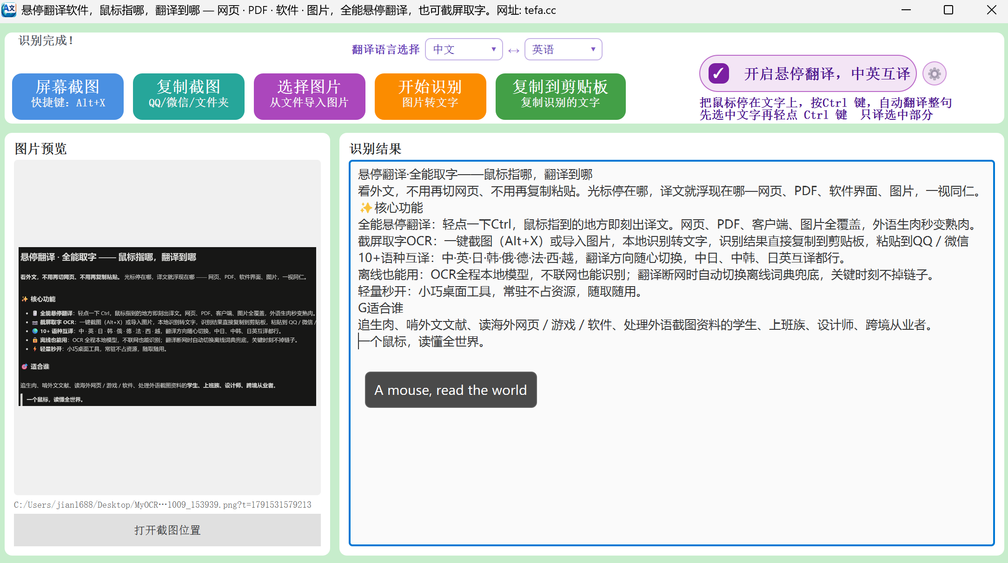Screen dimensions: 1008x563
Task: Click the 打开截图位置 open location button
Action: tap(167, 530)
